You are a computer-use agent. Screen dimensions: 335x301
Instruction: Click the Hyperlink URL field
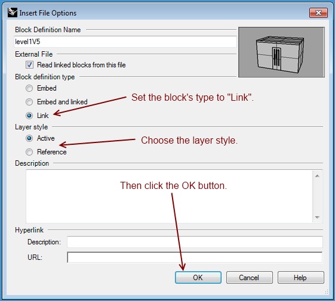click(x=195, y=257)
